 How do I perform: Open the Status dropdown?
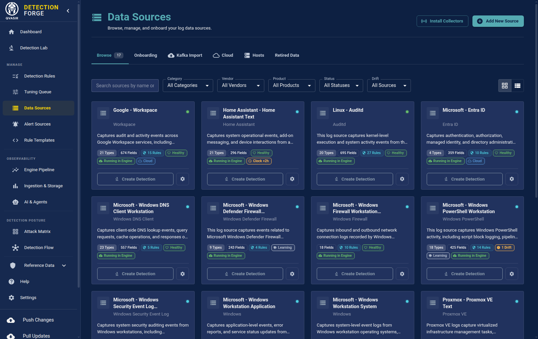(341, 86)
